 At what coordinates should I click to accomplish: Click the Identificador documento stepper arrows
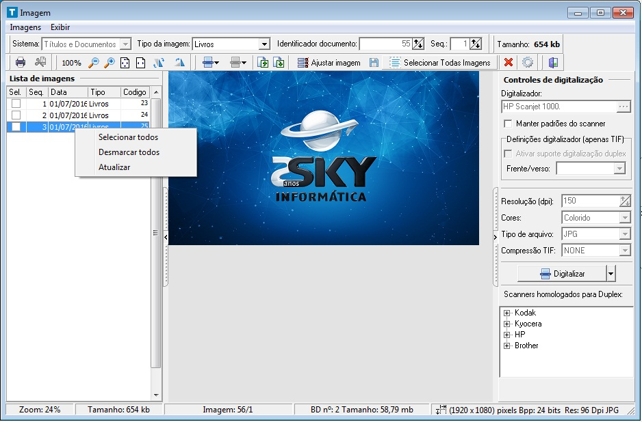(x=418, y=44)
